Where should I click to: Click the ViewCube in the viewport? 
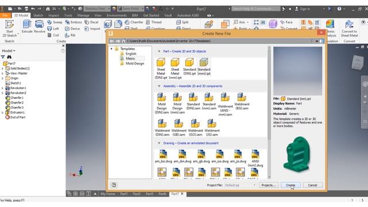357,62
